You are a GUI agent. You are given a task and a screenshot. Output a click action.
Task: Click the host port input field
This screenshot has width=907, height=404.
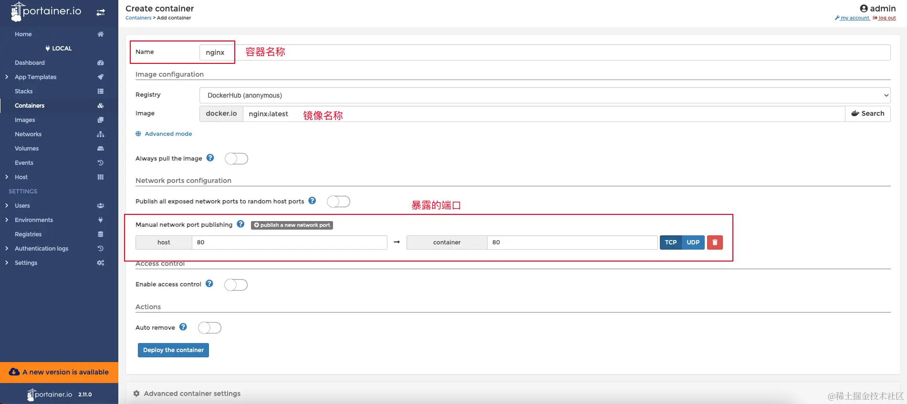(289, 242)
